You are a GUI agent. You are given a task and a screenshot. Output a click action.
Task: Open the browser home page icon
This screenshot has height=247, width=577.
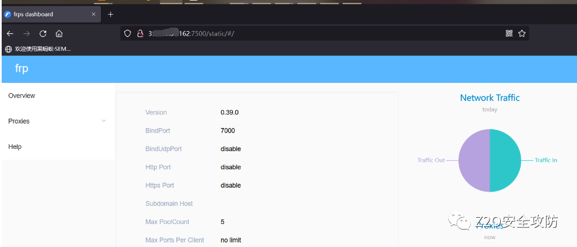(59, 34)
